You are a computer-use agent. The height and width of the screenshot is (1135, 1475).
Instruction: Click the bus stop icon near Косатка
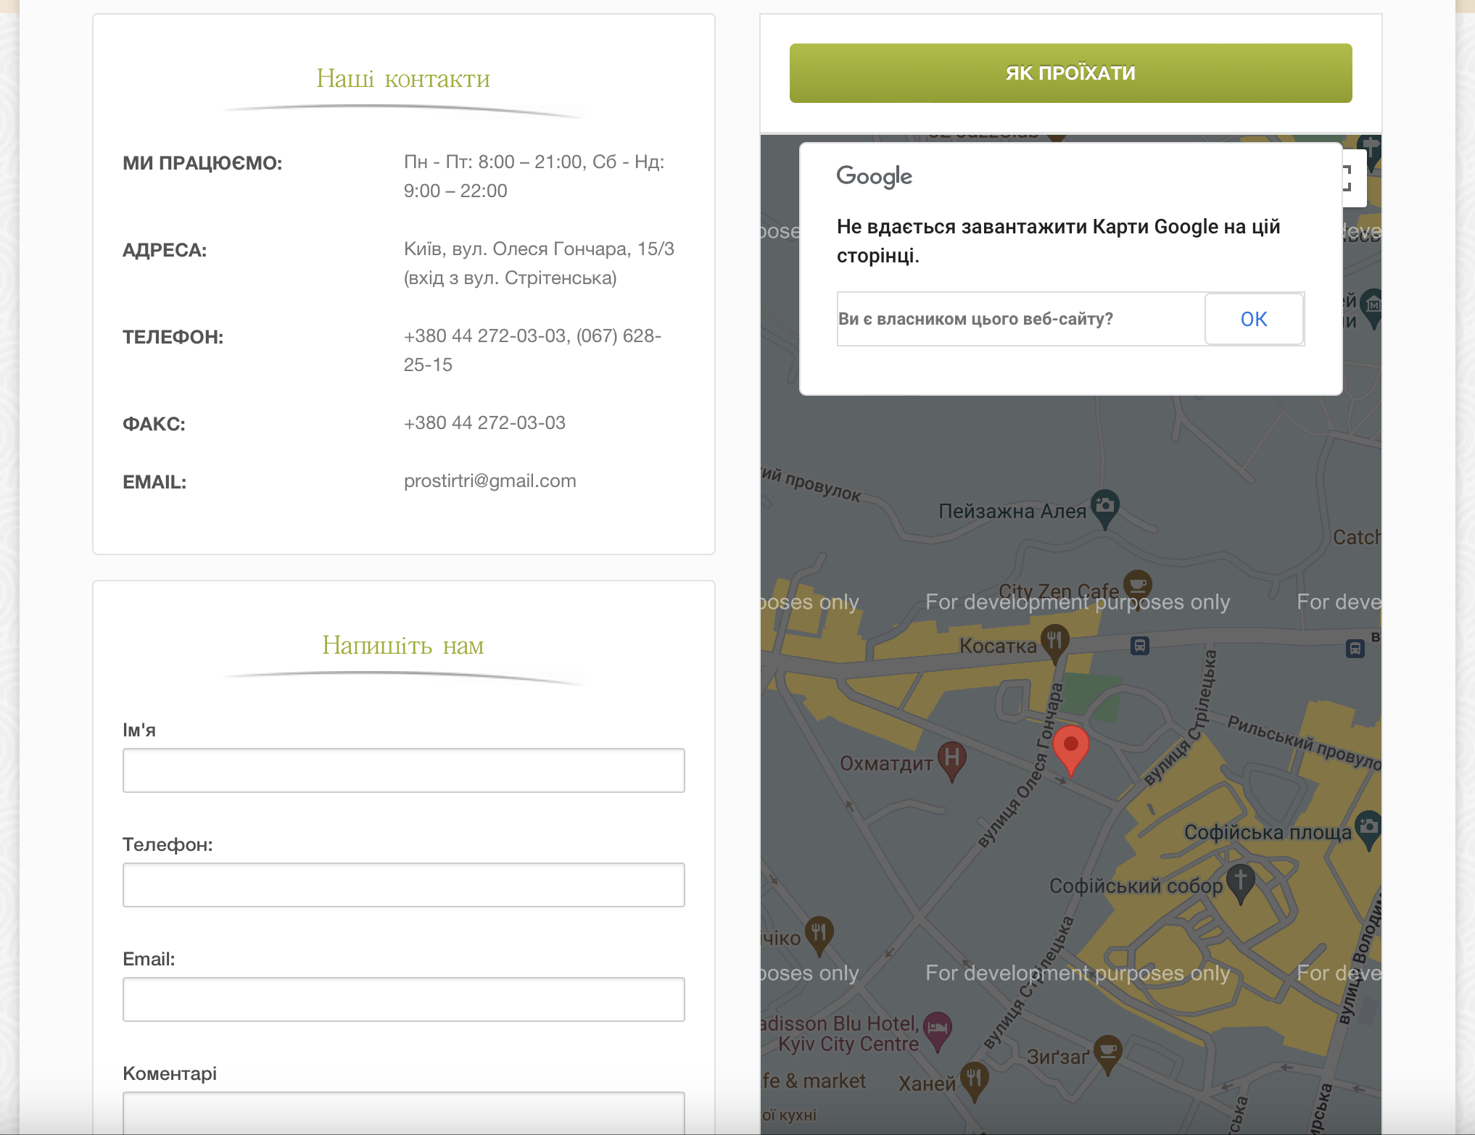(1139, 645)
